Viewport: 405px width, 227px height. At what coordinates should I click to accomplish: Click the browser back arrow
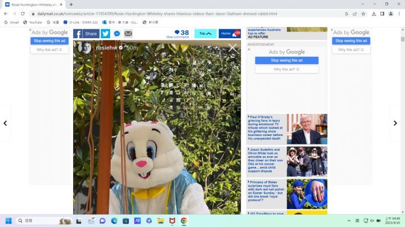pos(6,13)
